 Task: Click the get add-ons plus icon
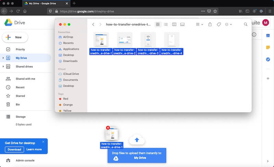[x=268, y=78]
